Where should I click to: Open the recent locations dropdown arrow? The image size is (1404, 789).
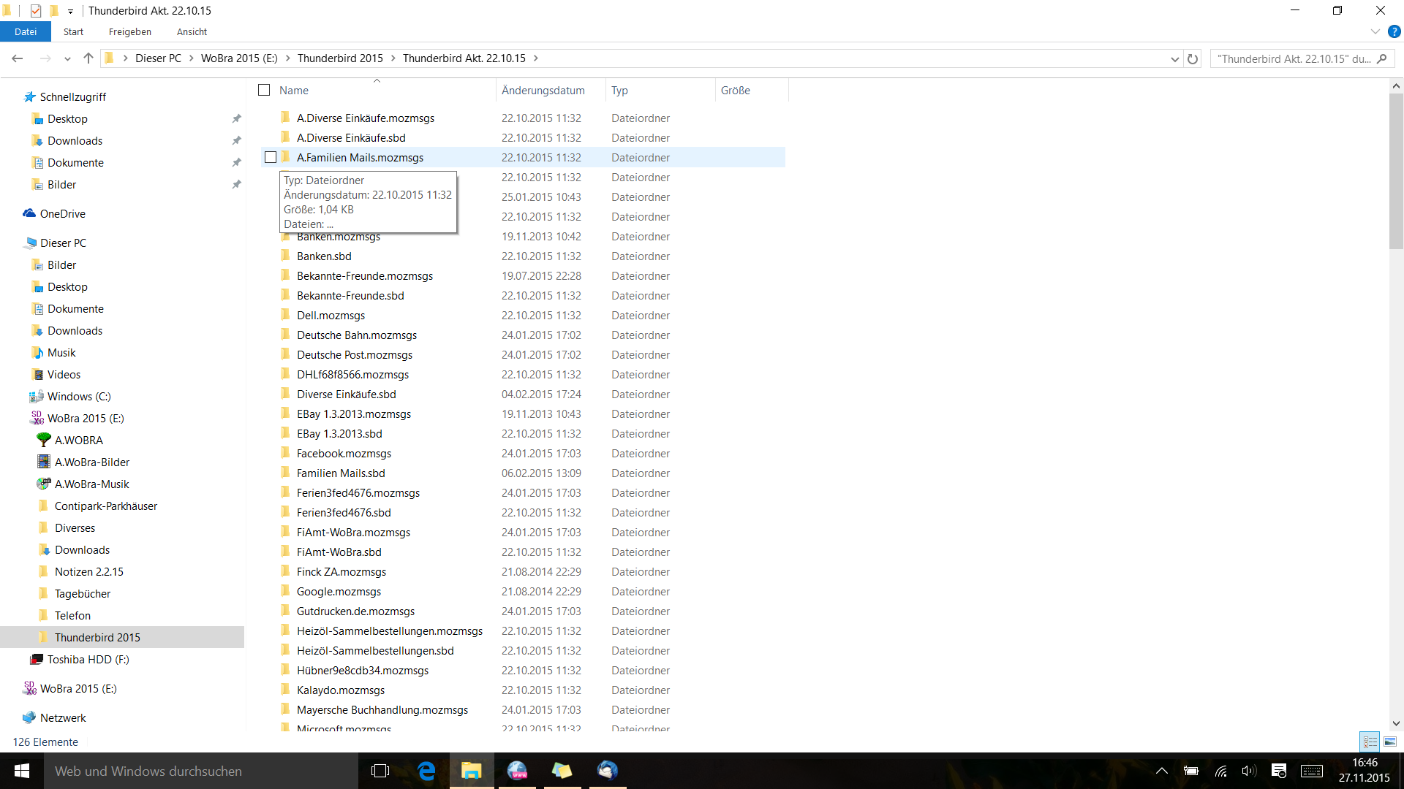pos(67,58)
